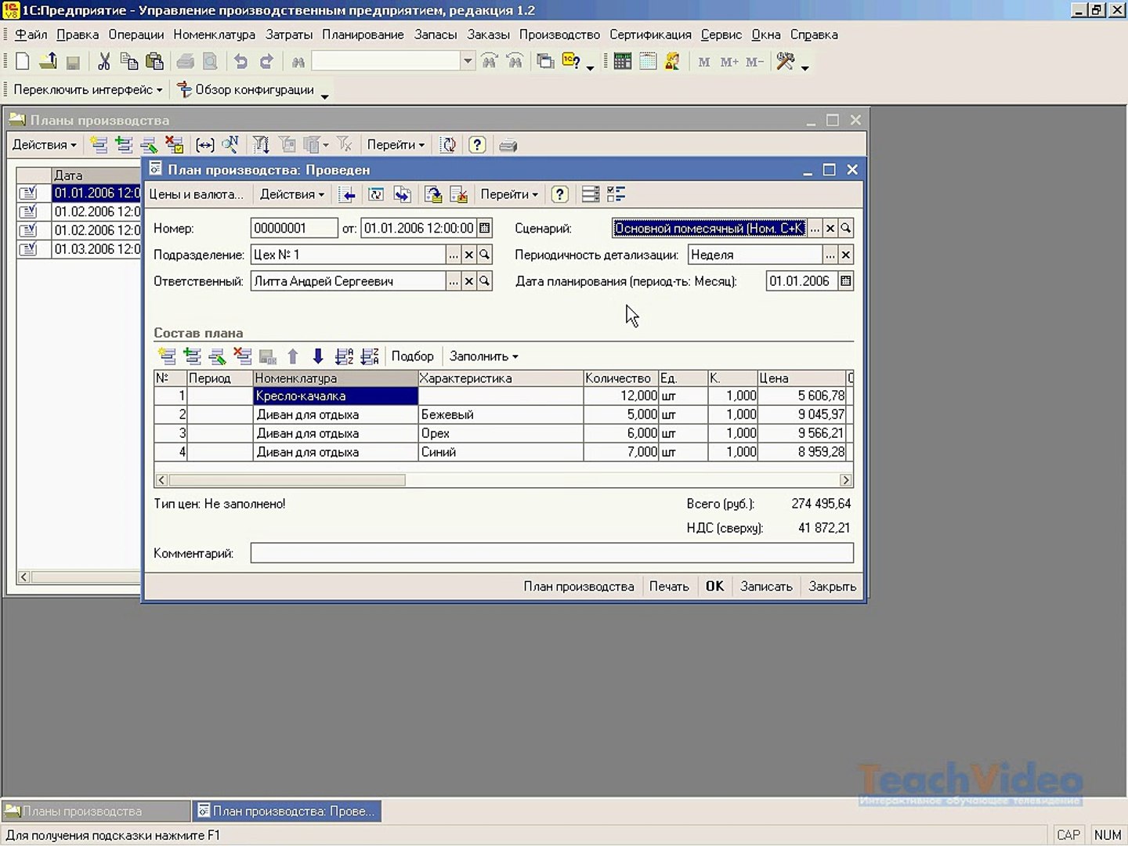Image resolution: width=1128 pixels, height=846 pixels.
Task: Open the calendar icon in main toolbar
Action: (648, 61)
